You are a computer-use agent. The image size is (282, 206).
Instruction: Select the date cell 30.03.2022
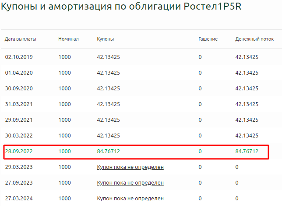point(19,136)
